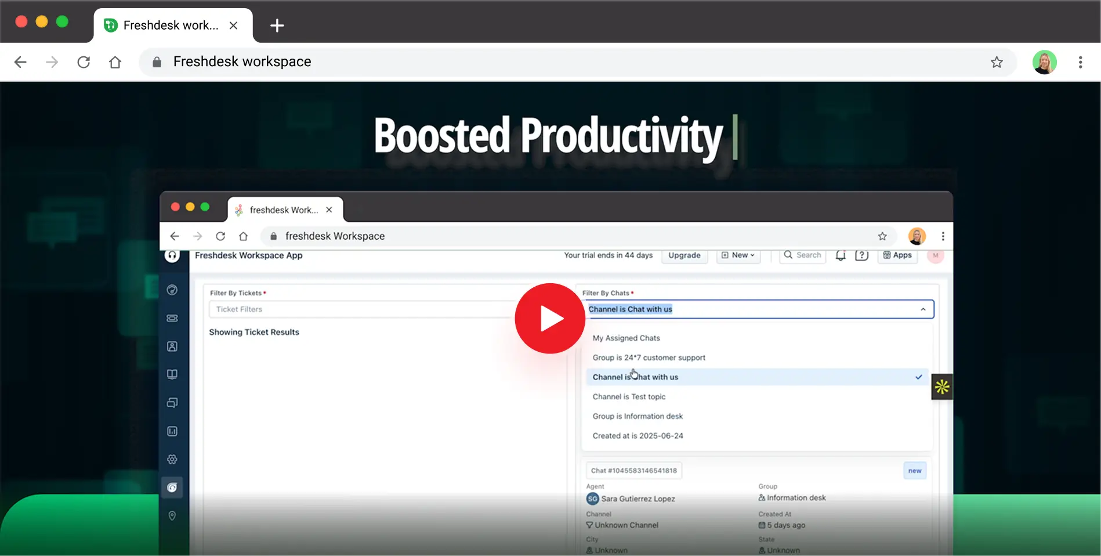Choose 'My Assigned Chats' filter option
The width and height of the screenshot is (1101, 556).
pos(626,338)
